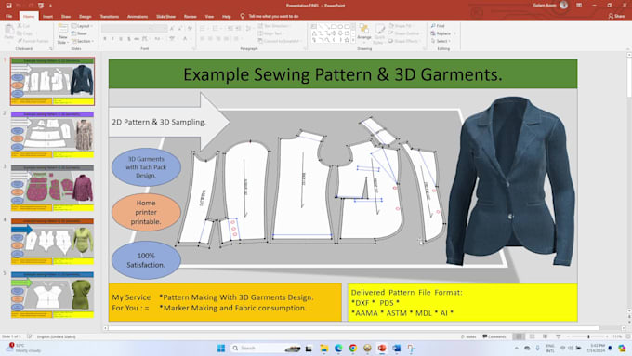Switch to the Transitions ribbon tab
The image size is (632, 356).
pos(110,17)
